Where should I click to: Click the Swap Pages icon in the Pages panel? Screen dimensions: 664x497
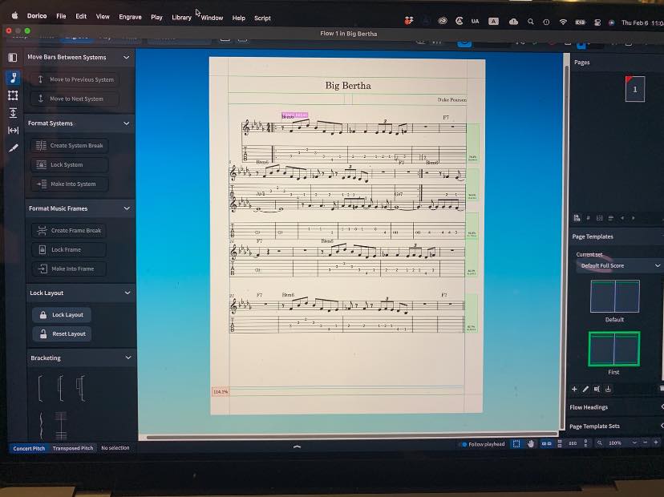click(599, 218)
